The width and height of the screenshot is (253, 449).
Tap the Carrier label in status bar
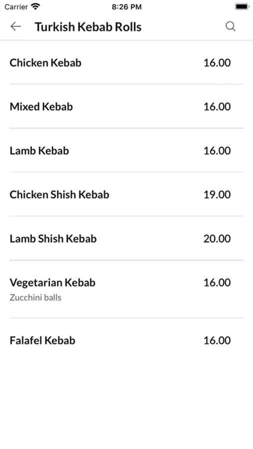(x=16, y=7)
